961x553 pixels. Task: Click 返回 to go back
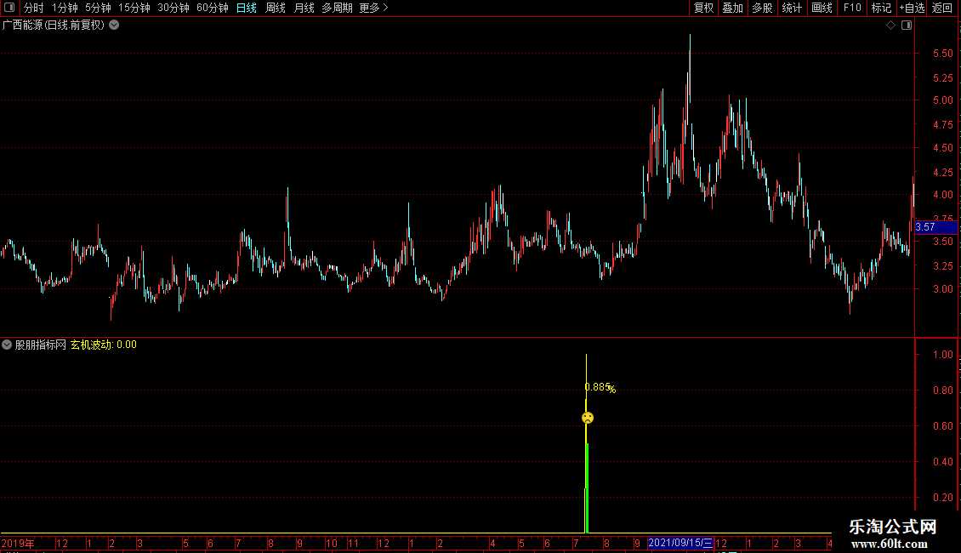click(942, 8)
